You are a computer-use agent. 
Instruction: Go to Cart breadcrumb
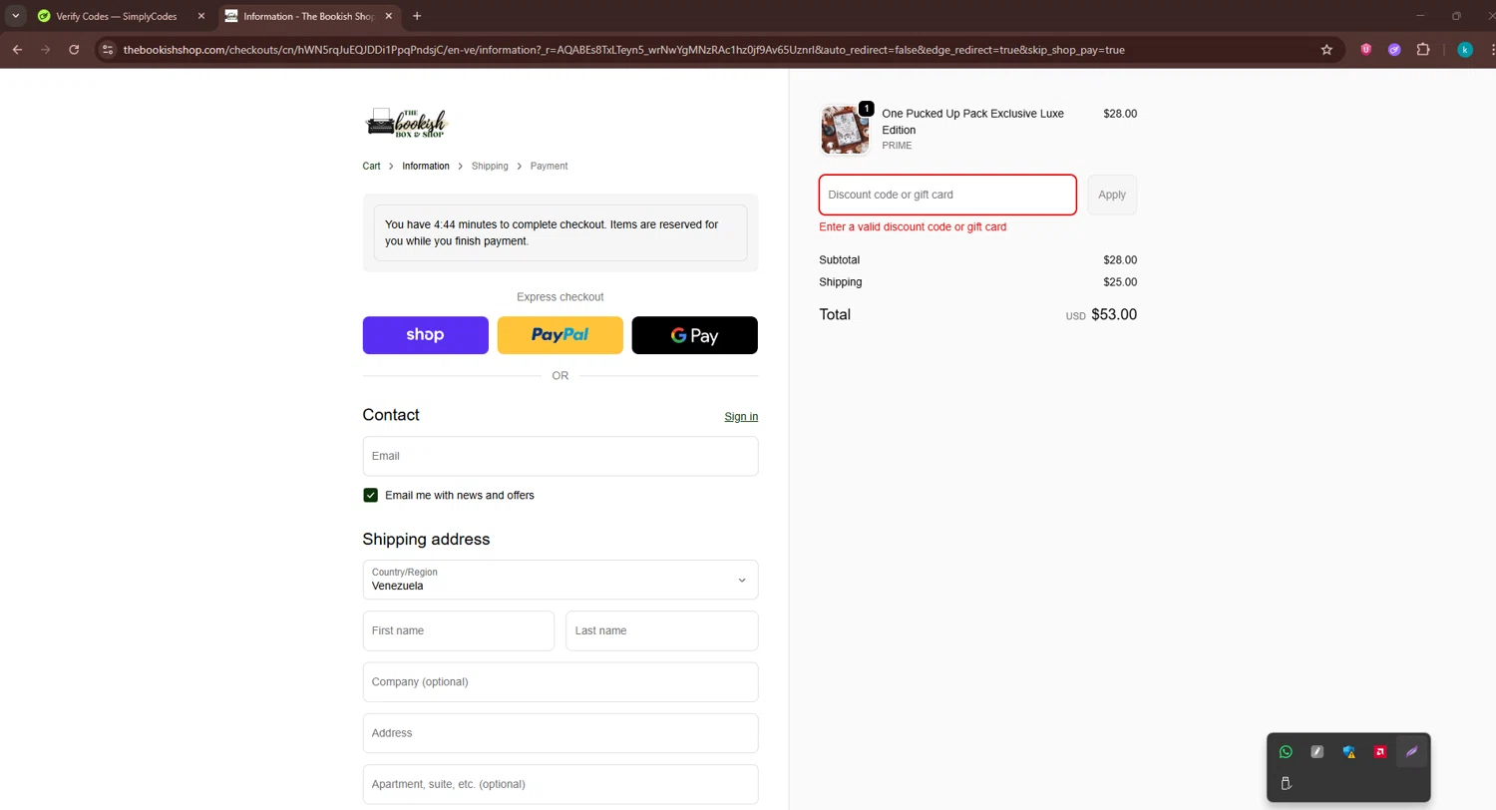click(x=371, y=166)
